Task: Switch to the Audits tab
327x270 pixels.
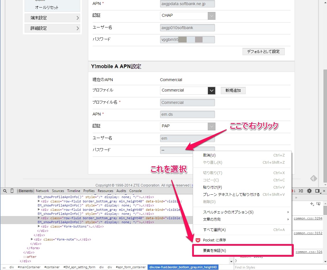Action: coord(121,191)
